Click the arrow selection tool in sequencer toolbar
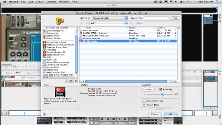This screenshot has width=222, height=125. click(x=15, y=66)
